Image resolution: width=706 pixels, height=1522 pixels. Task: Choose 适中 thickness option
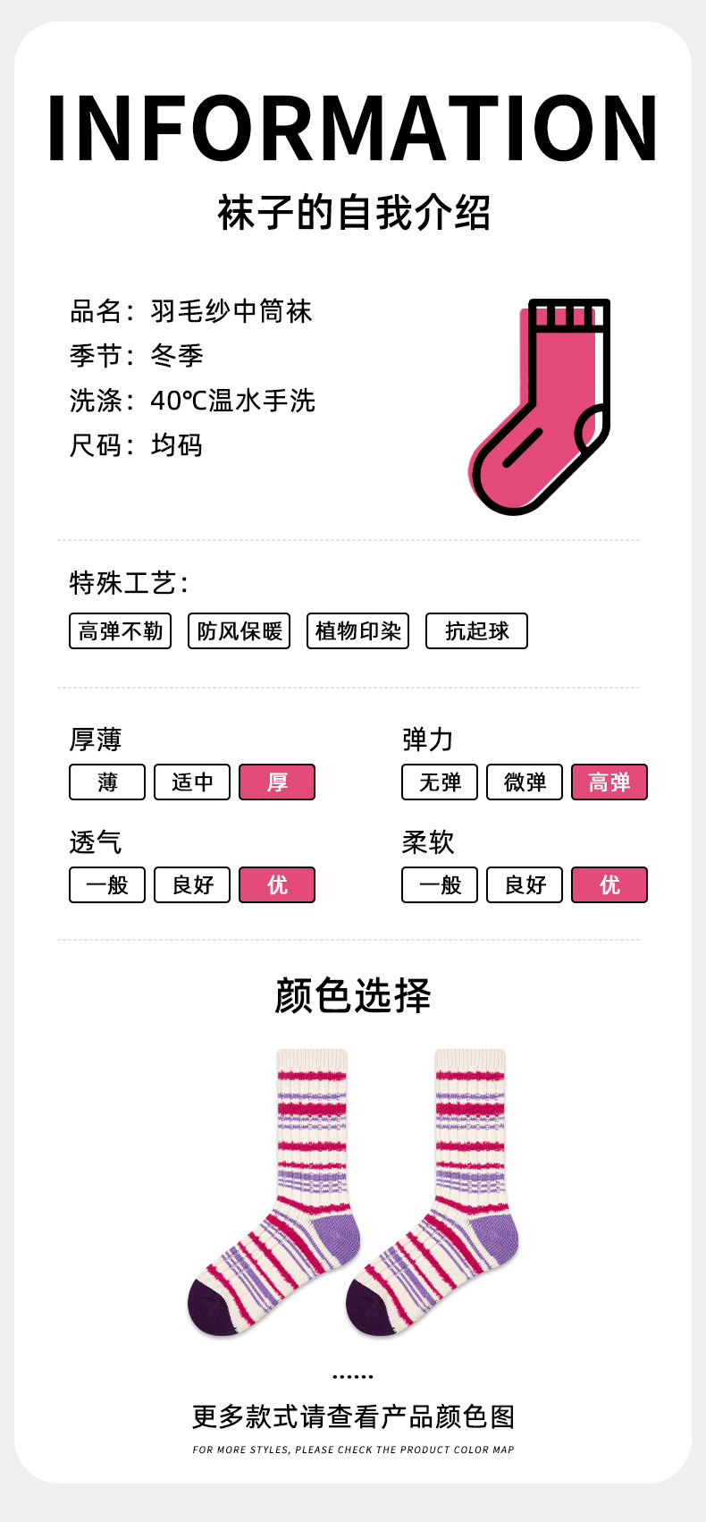click(192, 782)
